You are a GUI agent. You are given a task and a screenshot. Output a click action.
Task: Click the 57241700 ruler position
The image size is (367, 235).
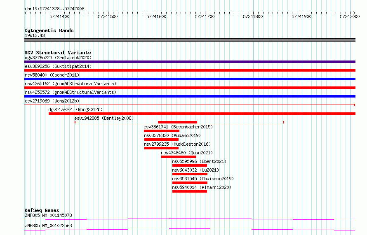(x=205, y=16)
